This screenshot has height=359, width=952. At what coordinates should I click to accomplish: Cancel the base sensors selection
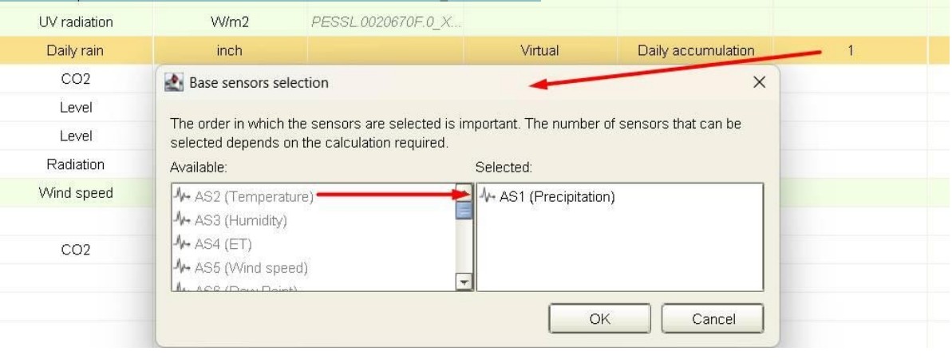click(x=713, y=319)
